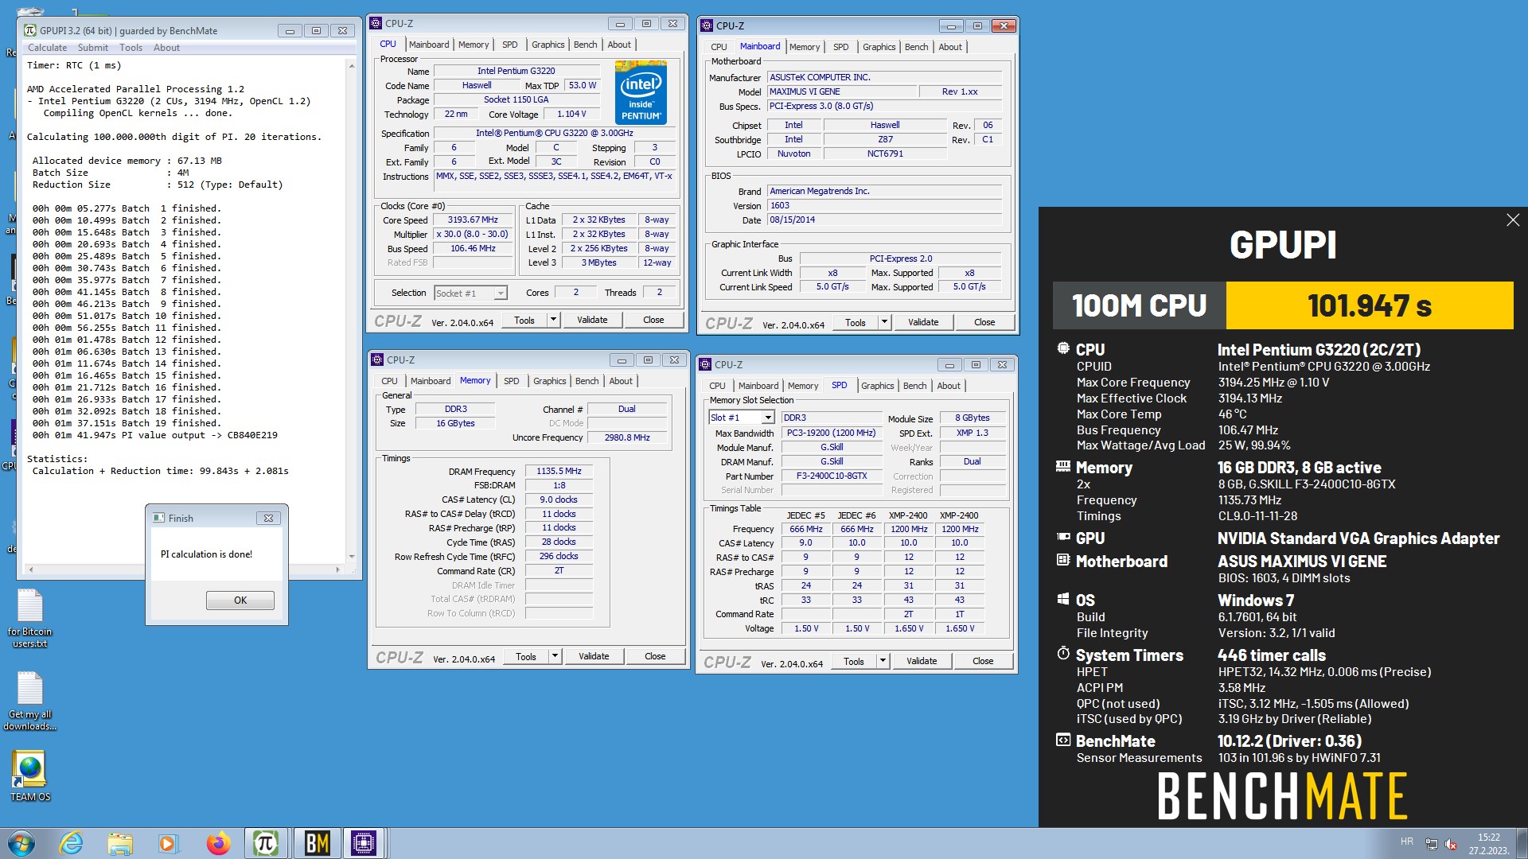Expand Tools dropdown arrow in SPD window
This screenshot has width=1528, height=859.
pos(883,661)
